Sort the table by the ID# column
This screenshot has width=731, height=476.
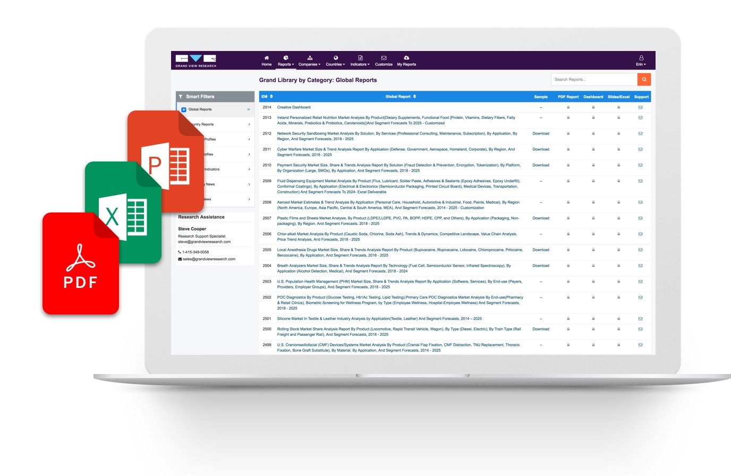266,96
